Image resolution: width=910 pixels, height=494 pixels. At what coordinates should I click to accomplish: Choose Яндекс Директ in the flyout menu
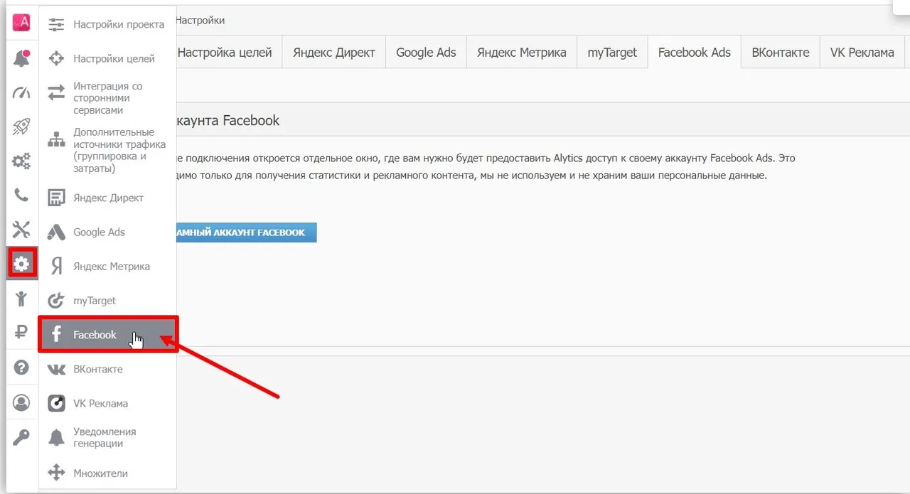coord(107,198)
